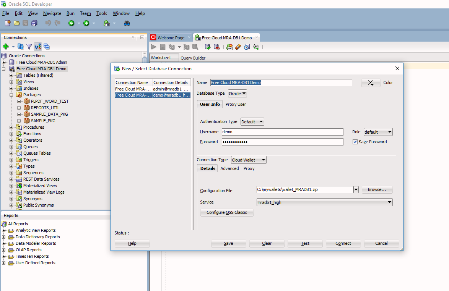Click the SQL Tuning Advisor icon
This screenshot has width=449, height=291.
[195, 47]
